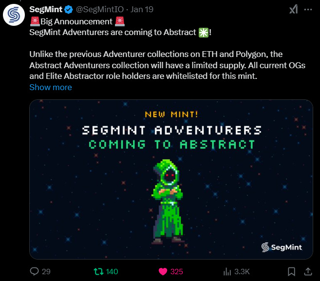The height and width of the screenshot is (281, 320).
Task: Open the SegMint display name link
Action: (x=46, y=9)
